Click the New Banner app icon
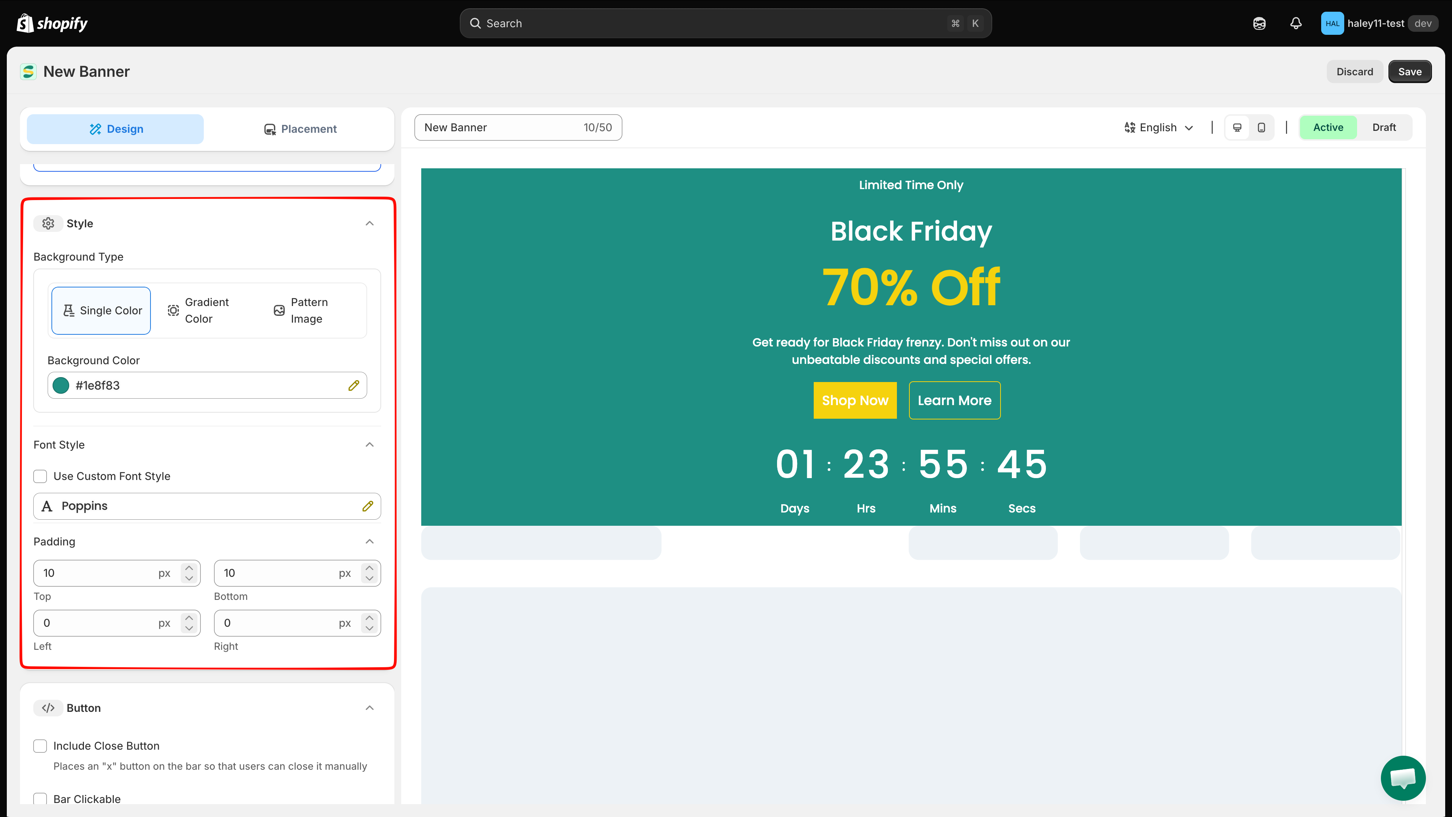 click(28, 71)
